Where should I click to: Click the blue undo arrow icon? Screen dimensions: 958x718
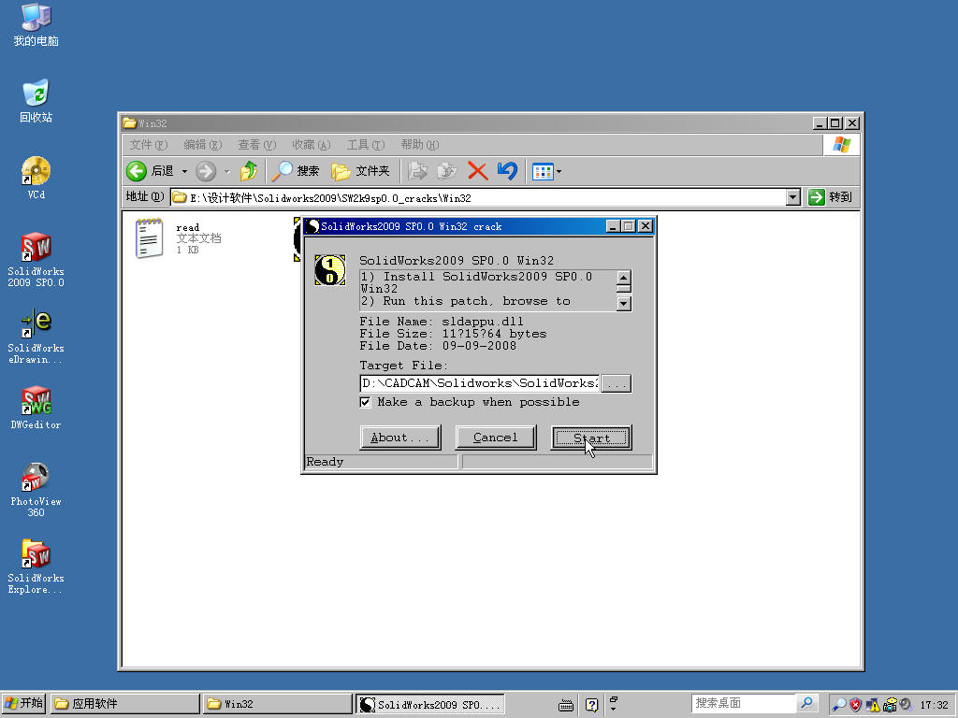click(x=508, y=171)
